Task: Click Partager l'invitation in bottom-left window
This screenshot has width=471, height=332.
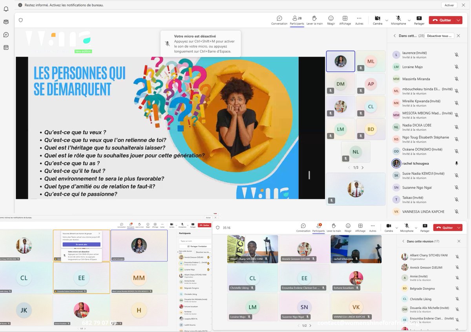Action: tap(195, 246)
